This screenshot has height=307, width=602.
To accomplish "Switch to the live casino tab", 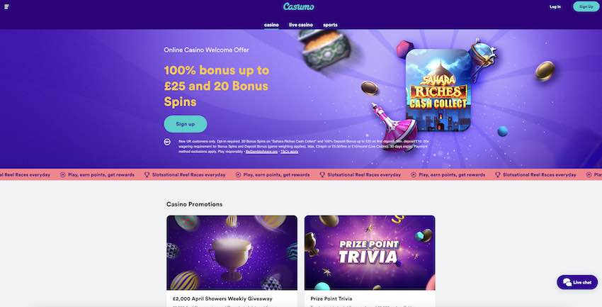I will (x=301, y=25).
